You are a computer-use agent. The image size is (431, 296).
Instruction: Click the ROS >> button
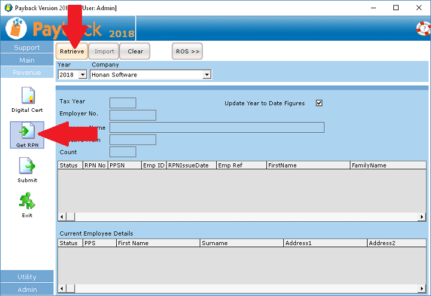click(x=187, y=51)
